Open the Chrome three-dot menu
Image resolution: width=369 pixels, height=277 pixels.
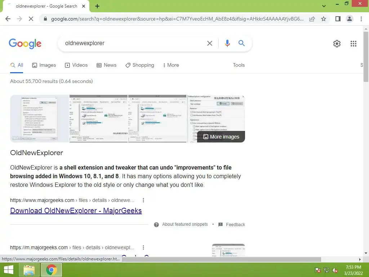pos(361,19)
